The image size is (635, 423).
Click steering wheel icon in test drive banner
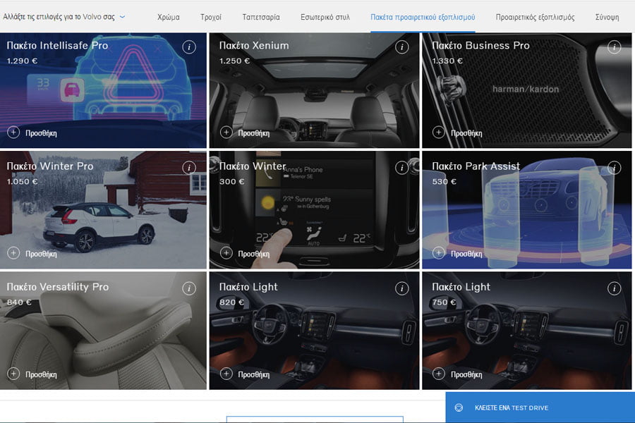pyautogui.click(x=458, y=408)
